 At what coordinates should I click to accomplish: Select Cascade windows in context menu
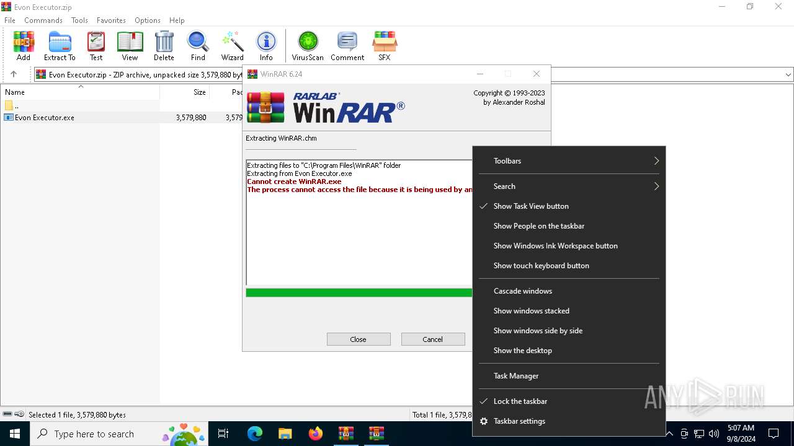(x=569, y=291)
